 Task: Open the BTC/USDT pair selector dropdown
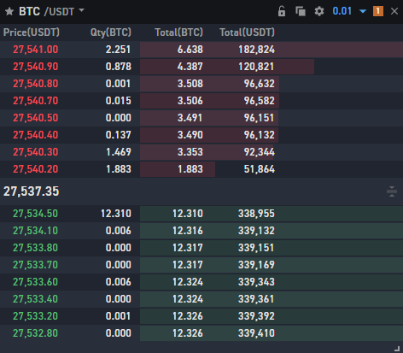[x=81, y=10]
